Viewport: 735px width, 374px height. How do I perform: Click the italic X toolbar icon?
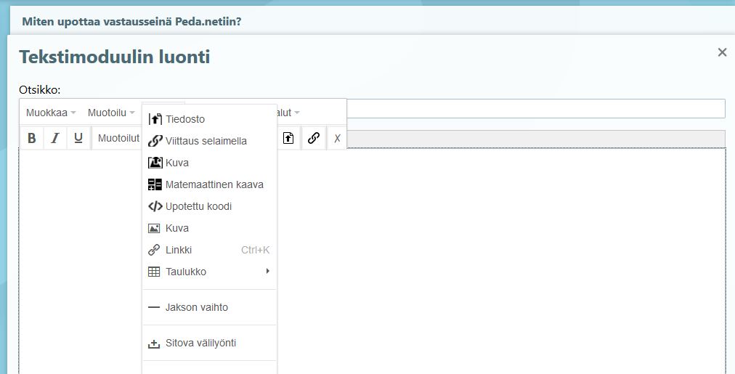tap(337, 138)
